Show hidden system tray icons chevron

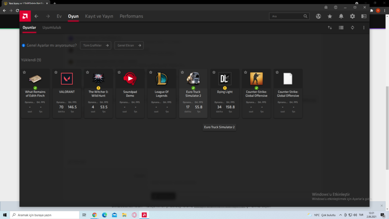click(x=341, y=215)
